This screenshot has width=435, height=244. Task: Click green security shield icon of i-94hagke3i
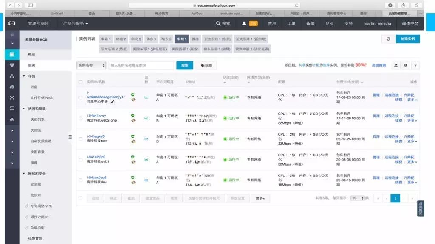point(133,136)
